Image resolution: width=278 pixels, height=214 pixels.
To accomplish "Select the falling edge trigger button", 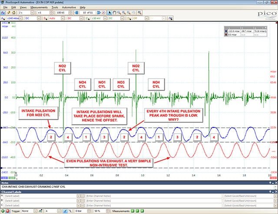I will [70, 211].
